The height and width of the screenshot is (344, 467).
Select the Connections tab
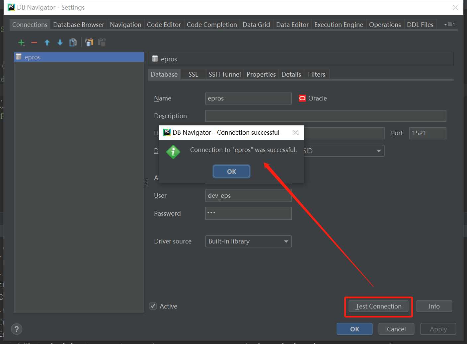tap(30, 25)
